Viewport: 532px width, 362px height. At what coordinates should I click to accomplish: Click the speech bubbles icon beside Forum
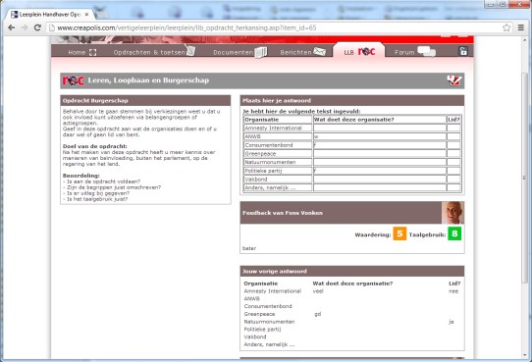pos(426,52)
